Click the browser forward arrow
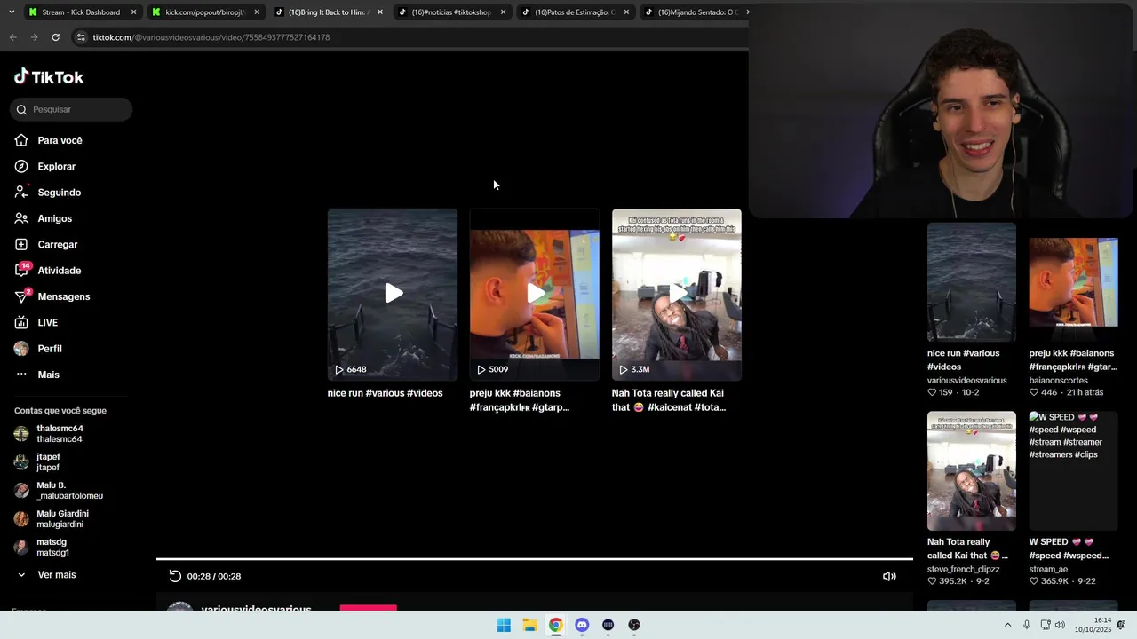The image size is (1137, 639). 34,37
